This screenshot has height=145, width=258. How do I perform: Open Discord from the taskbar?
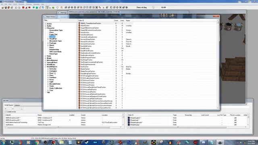pos(204,142)
